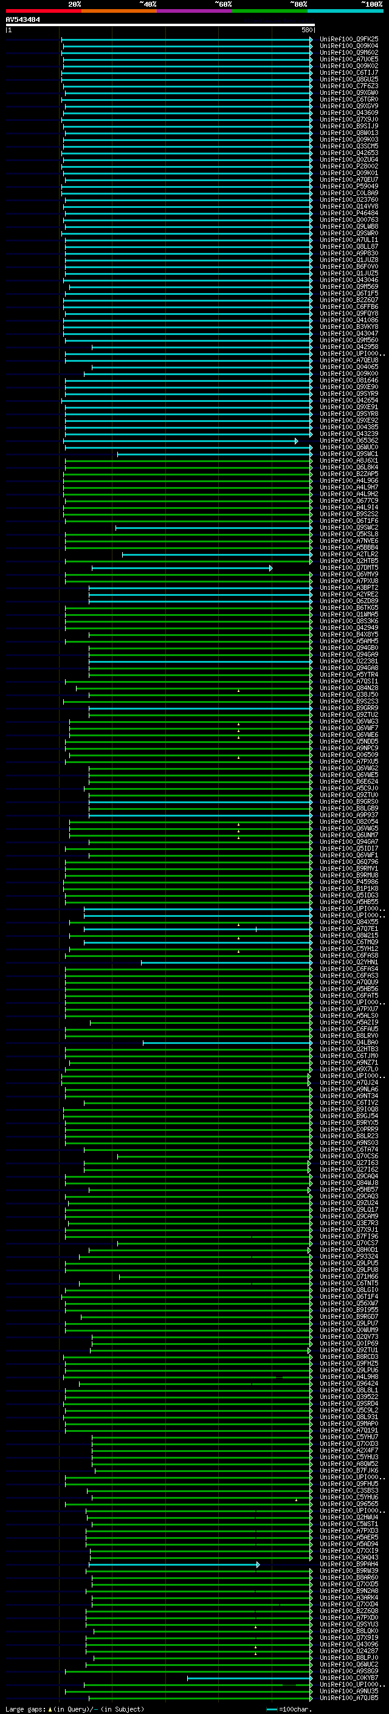Select the UniRef100_A7ULI1 label
Viewport: 389px width, 1714px height.
click(x=349, y=240)
